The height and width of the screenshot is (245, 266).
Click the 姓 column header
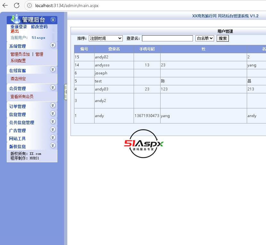(204, 49)
